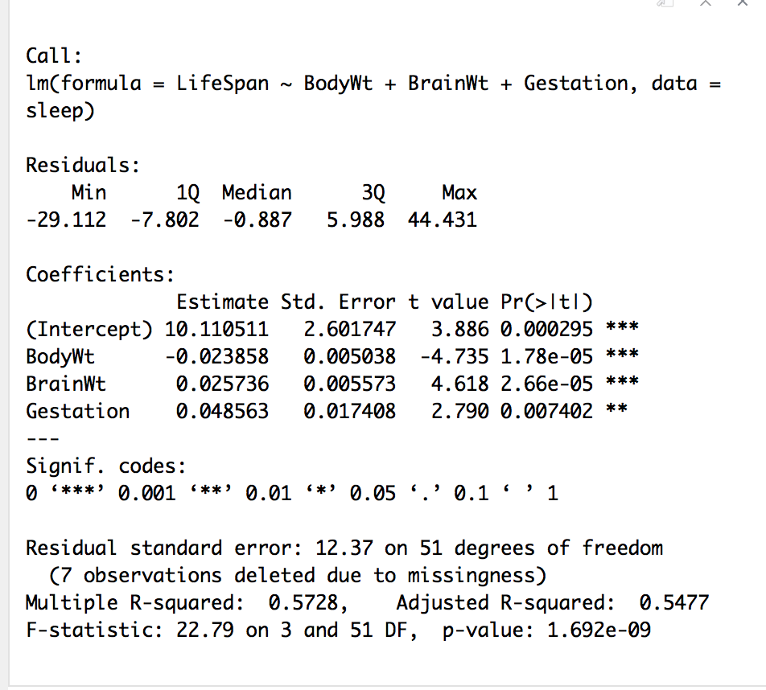Select the Median residual value -0.887

click(257, 220)
